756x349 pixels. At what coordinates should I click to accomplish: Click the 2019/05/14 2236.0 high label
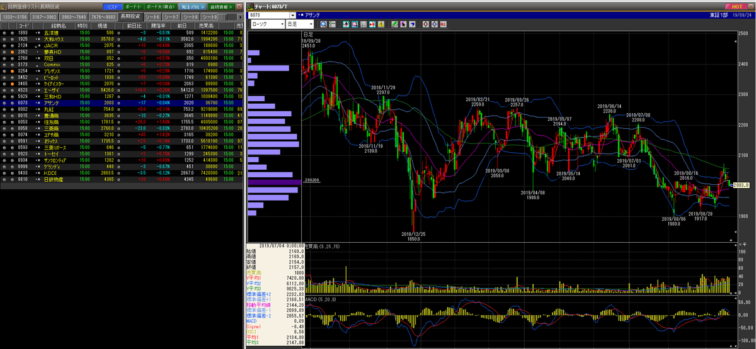[610, 108]
